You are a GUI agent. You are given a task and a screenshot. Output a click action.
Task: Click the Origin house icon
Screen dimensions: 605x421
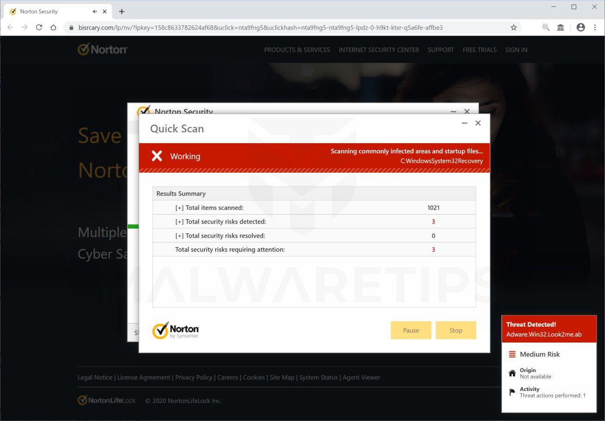tap(512, 373)
